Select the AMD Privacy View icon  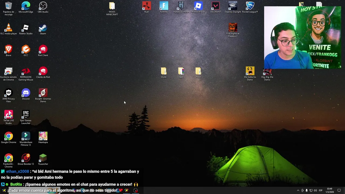(x=9, y=96)
